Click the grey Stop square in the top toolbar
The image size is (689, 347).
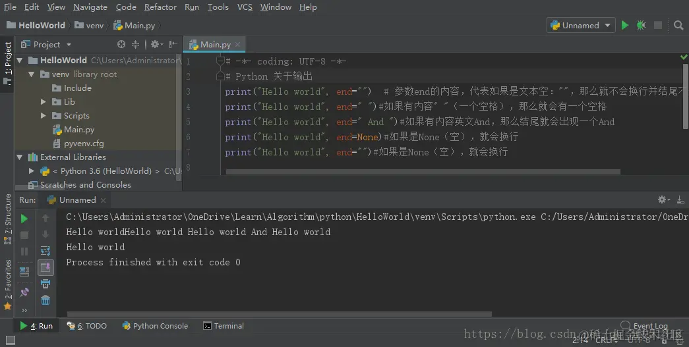point(658,25)
